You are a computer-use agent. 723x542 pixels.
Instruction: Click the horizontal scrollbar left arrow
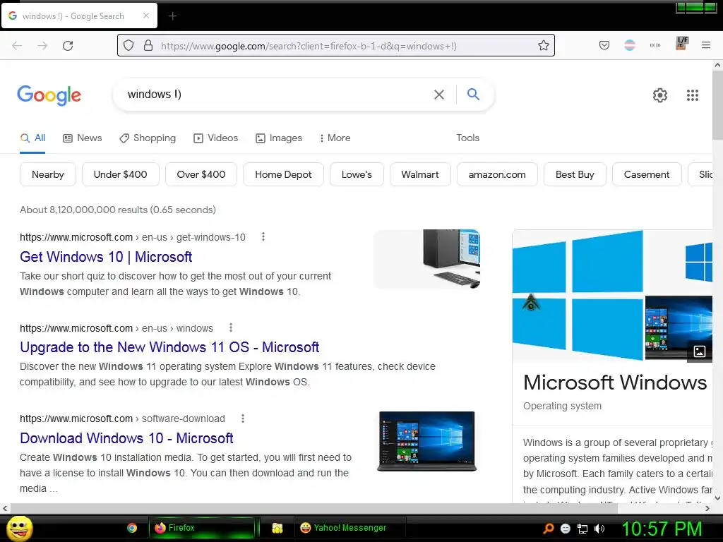pyautogui.click(x=5, y=508)
